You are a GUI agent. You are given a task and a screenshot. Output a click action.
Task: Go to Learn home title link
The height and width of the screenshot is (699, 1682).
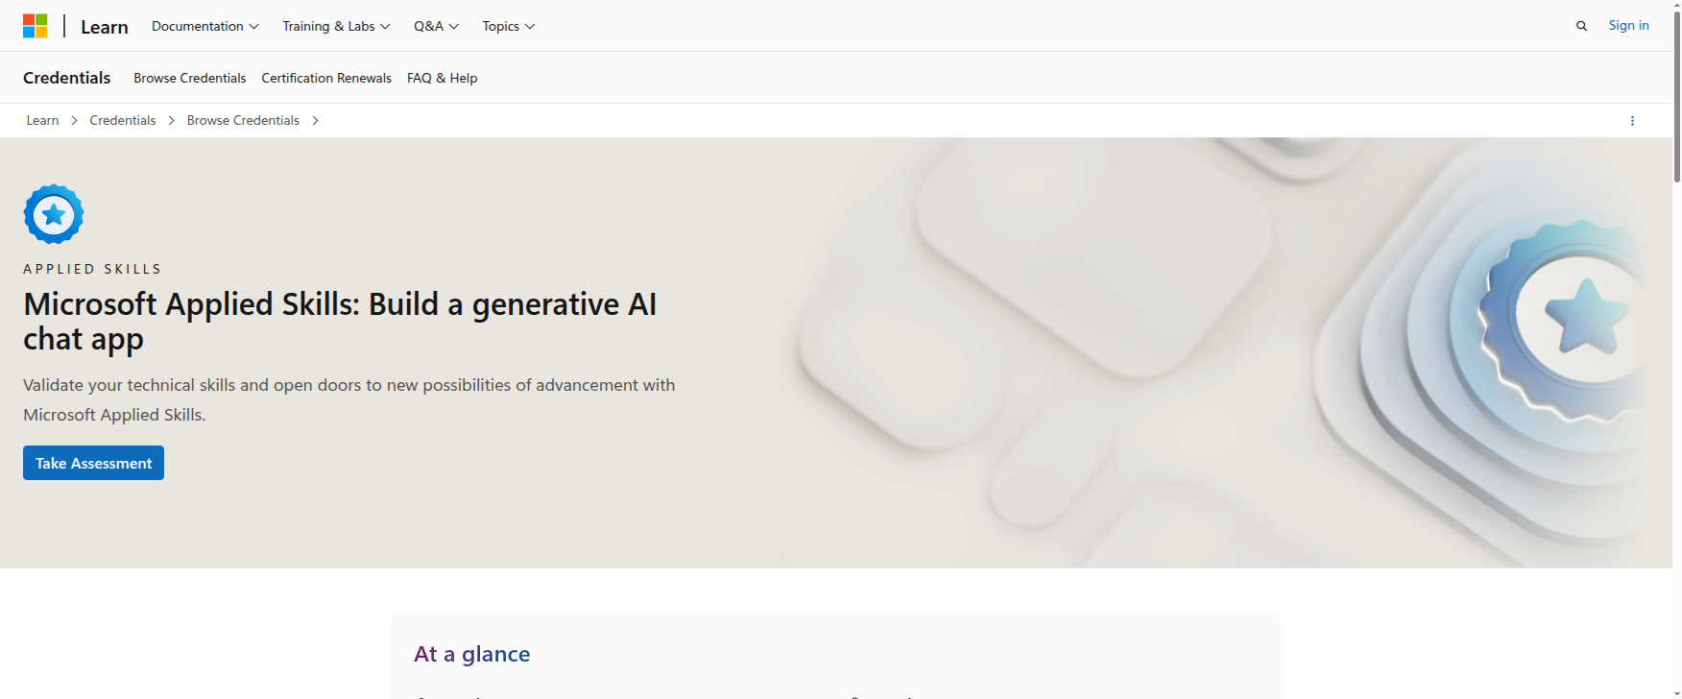[105, 27]
